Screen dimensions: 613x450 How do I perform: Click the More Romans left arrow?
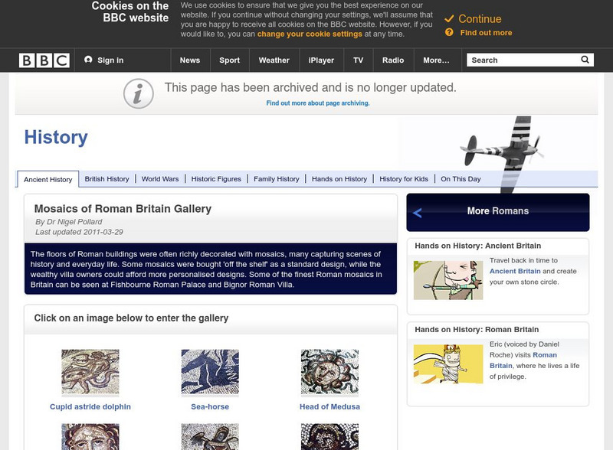point(417,213)
